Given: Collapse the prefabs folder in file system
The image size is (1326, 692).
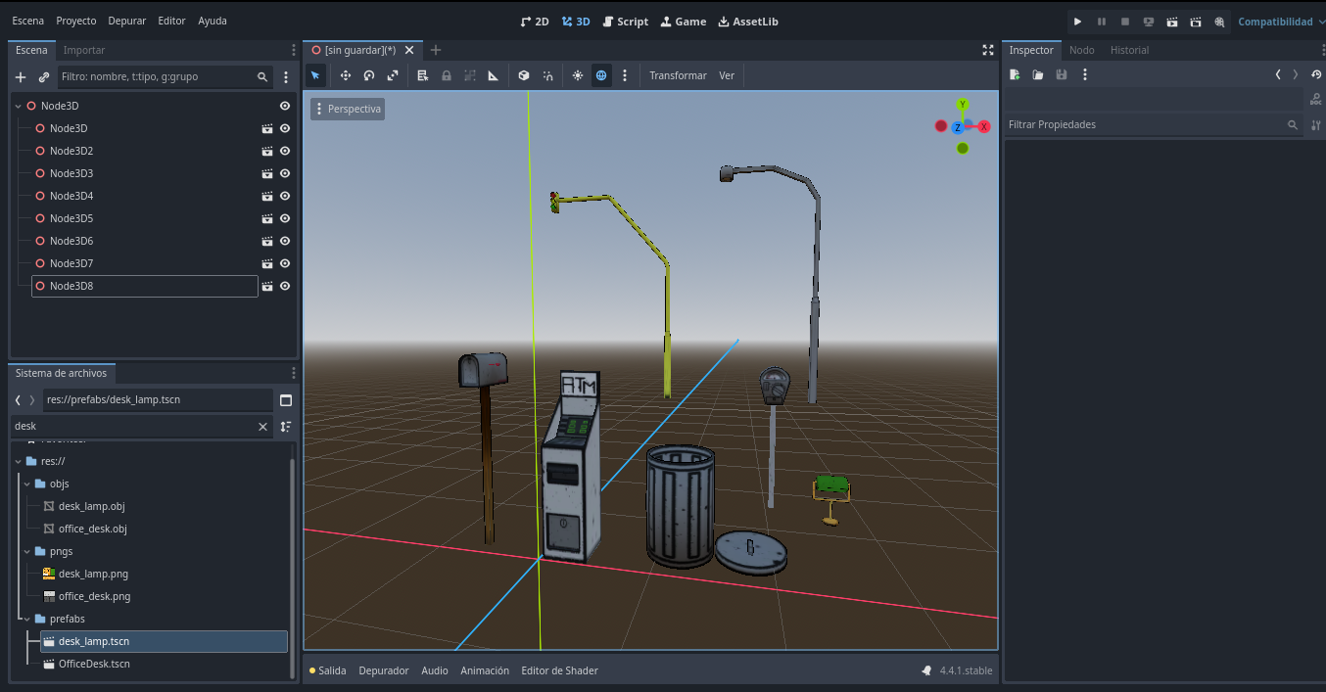Looking at the screenshot, I should [x=26, y=619].
